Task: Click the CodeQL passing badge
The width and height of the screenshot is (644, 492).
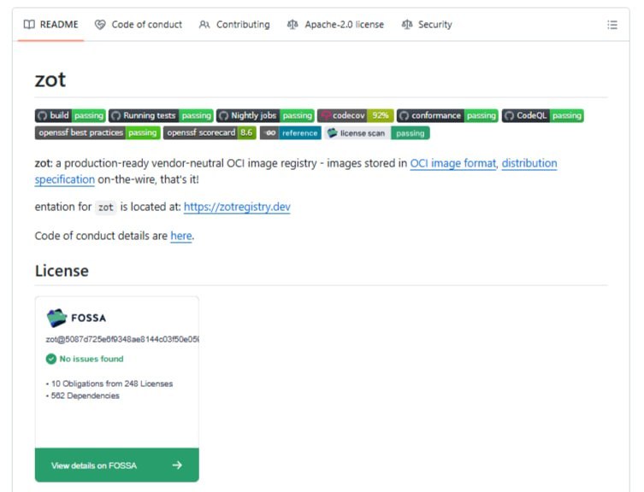Action: click(x=542, y=115)
